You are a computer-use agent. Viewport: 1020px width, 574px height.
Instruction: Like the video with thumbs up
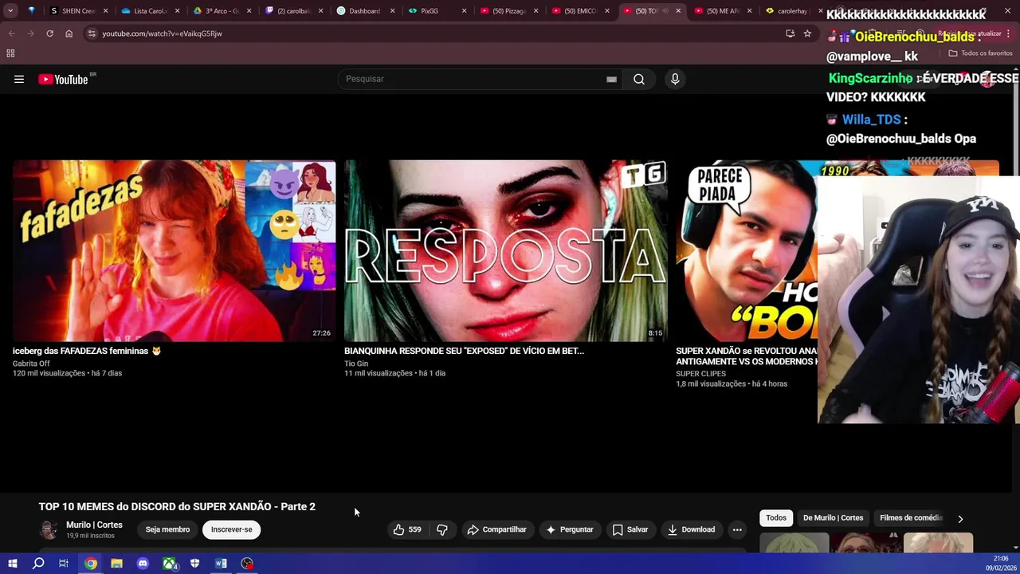coord(406,529)
